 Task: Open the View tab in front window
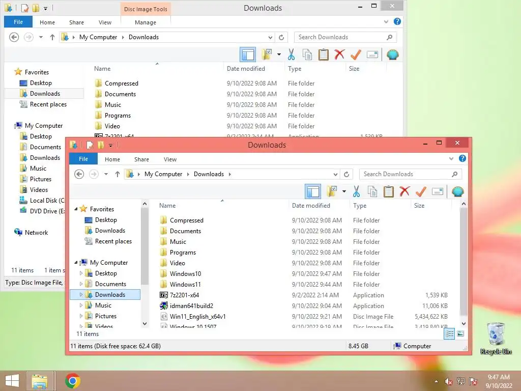(x=170, y=159)
